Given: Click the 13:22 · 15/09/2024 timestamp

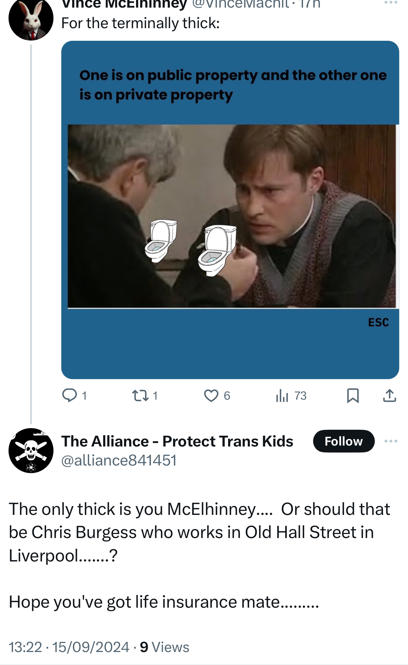Looking at the screenshot, I should click(x=69, y=647).
